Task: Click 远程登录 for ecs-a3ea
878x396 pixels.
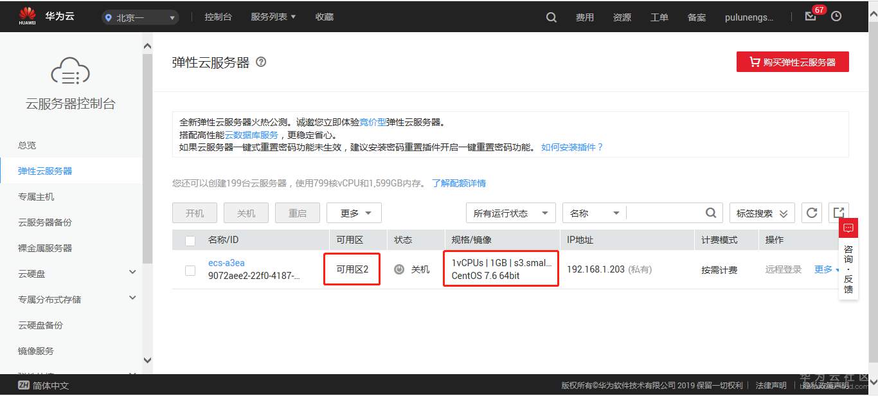Action: [784, 269]
